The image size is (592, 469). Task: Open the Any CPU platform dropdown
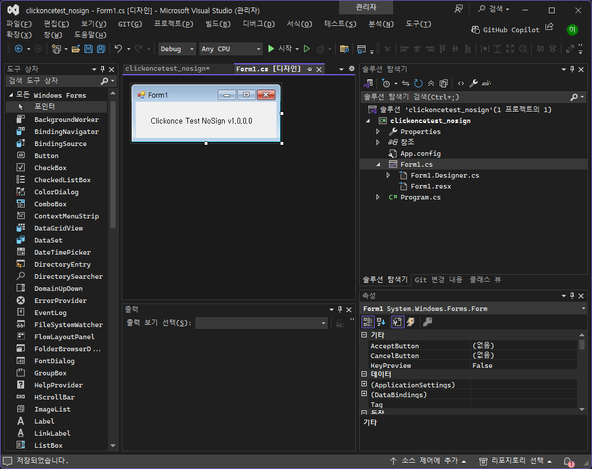(230, 49)
